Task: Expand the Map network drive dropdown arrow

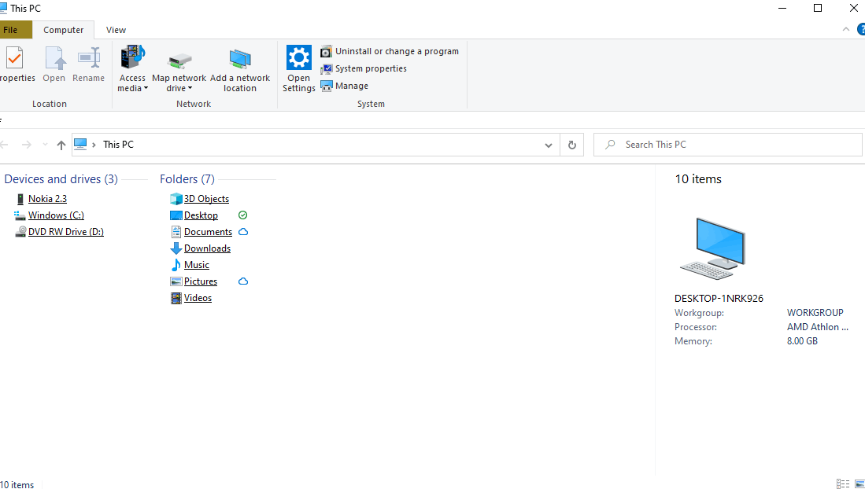Action: tap(190, 88)
